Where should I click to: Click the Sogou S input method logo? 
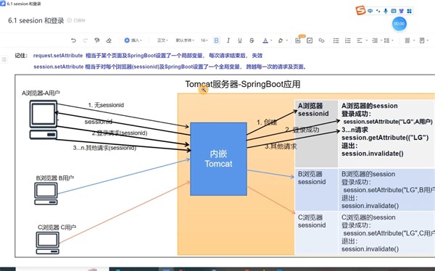360,11
